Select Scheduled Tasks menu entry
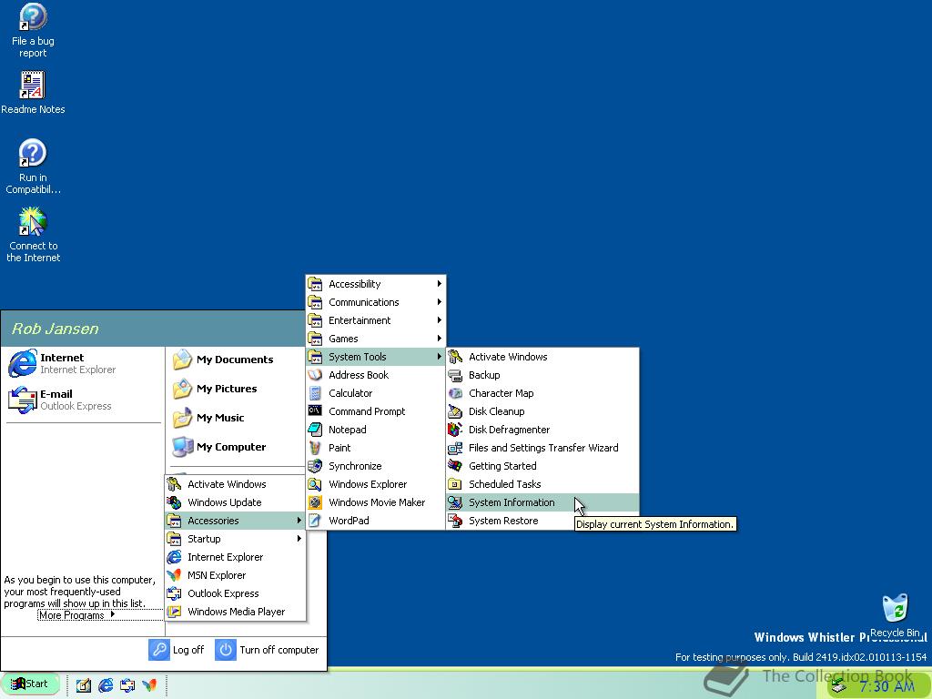The width and height of the screenshot is (932, 699). click(x=542, y=484)
